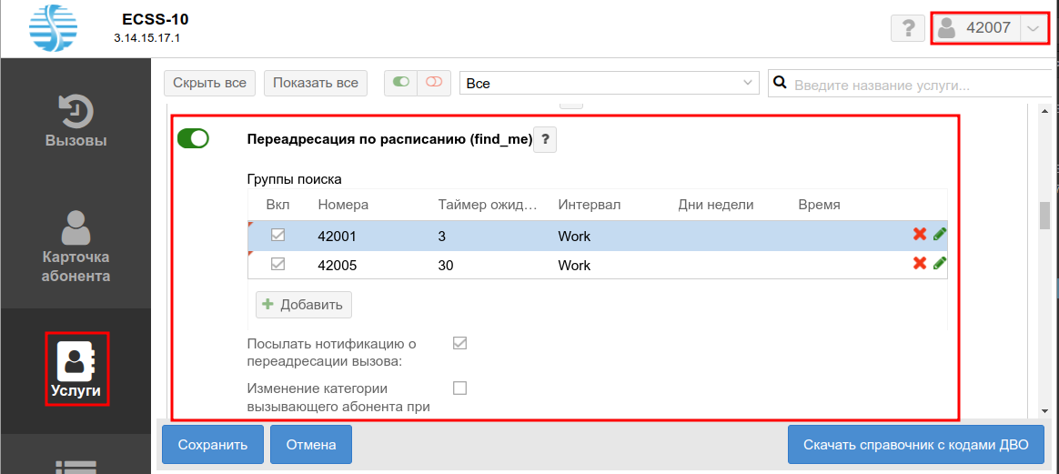The width and height of the screenshot is (1059, 474).
Task: Click the service name search field
Action: (x=910, y=85)
